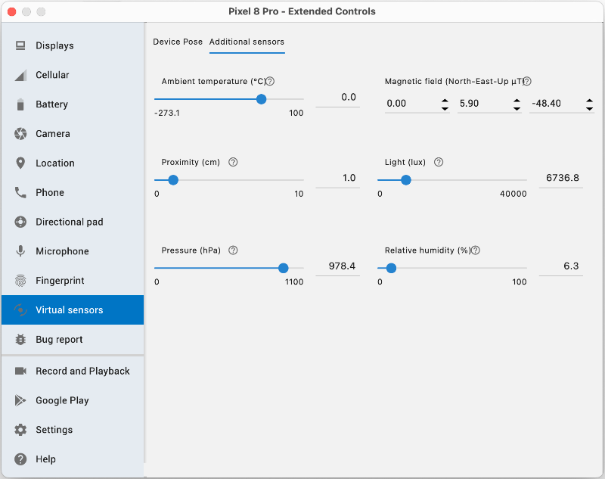This screenshot has height=479, width=605.
Task: Click the Proximity slider handle
Action: (173, 180)
